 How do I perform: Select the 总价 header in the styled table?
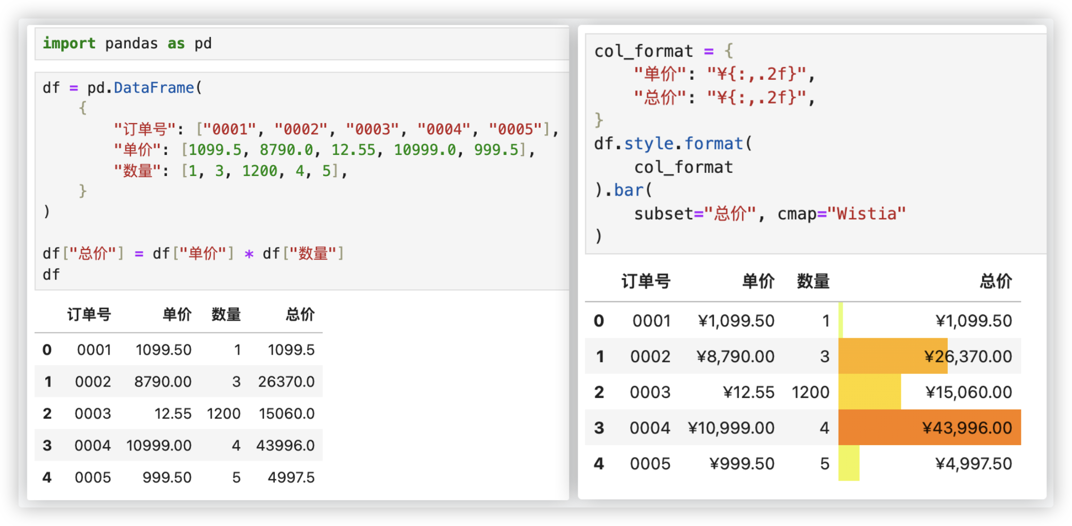coord(996,282)
